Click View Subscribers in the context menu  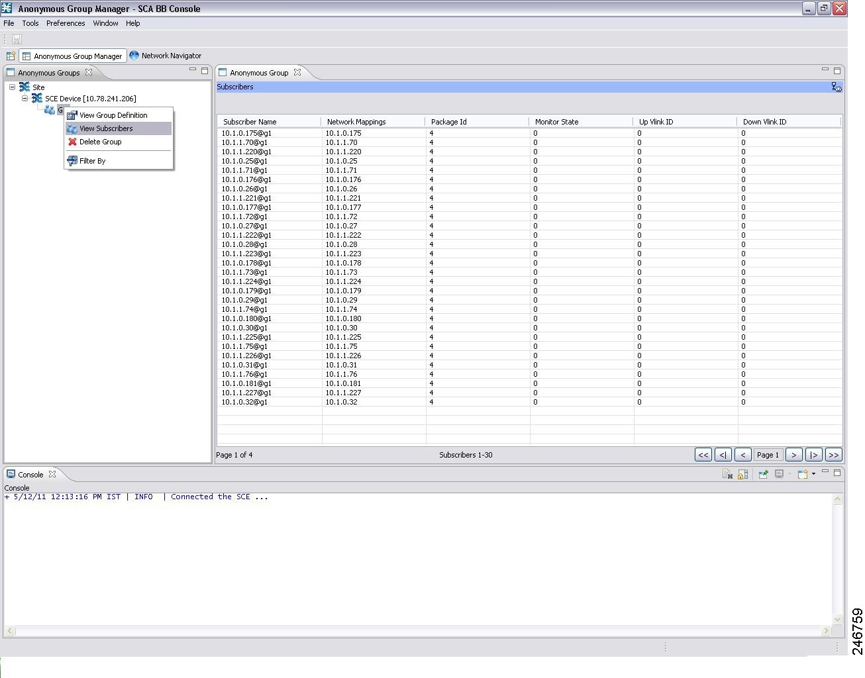pyautogui.click(x=105, y=128)
